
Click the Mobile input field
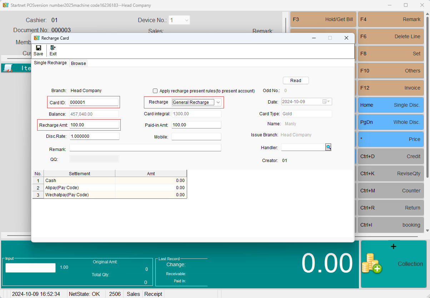(196, 137)
